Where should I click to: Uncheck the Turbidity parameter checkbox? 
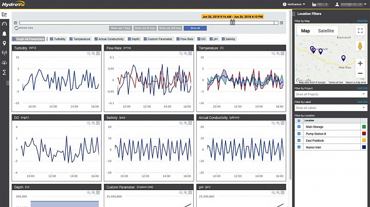click(52, 39)
